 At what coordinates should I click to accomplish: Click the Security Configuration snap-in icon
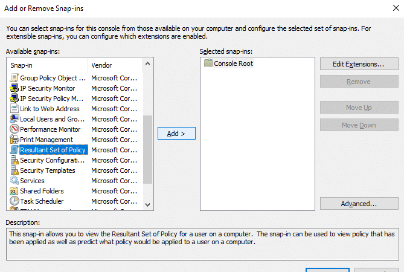click(x=14, y=160)
